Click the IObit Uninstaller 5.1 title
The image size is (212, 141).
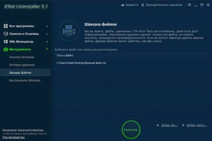pos(26,6)
